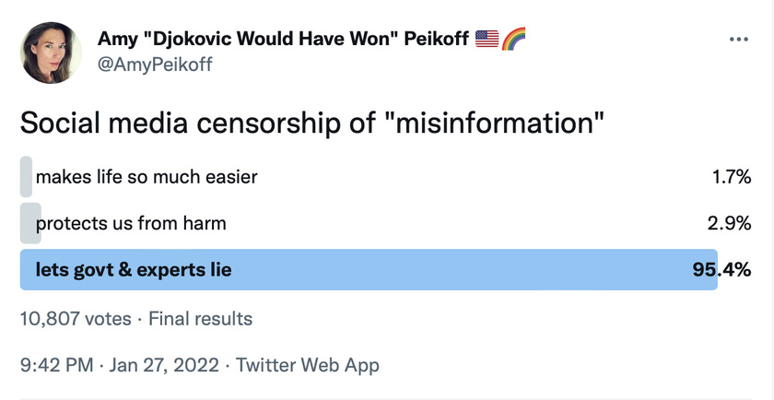Image resolution: width=774 pixels, height=400 pixels.
Task: Click the small gray bar for the 1.7% option
Action: tap(26, 176)
